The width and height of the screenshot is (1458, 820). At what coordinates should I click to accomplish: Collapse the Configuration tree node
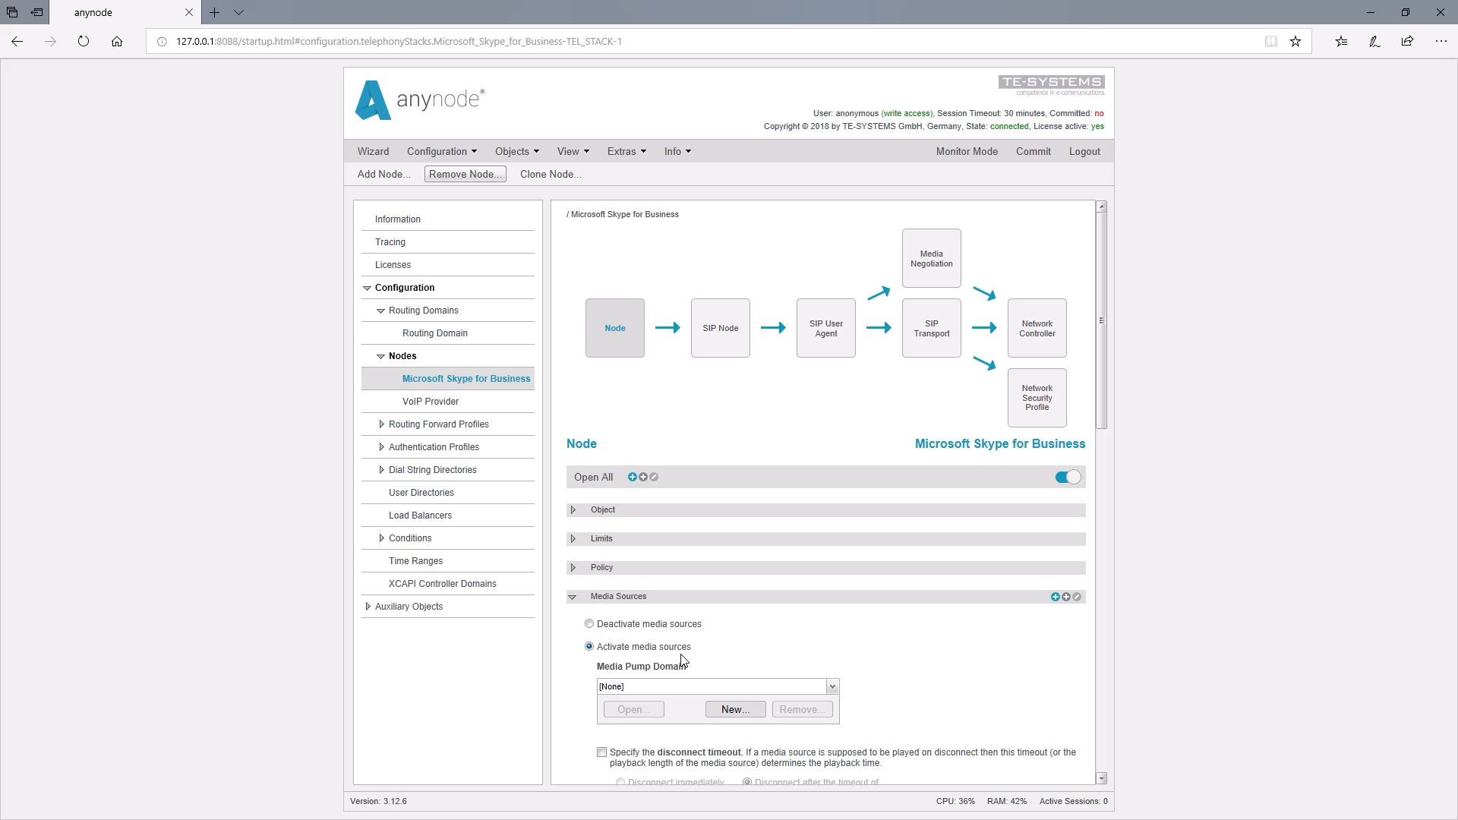tap(368, 288)
